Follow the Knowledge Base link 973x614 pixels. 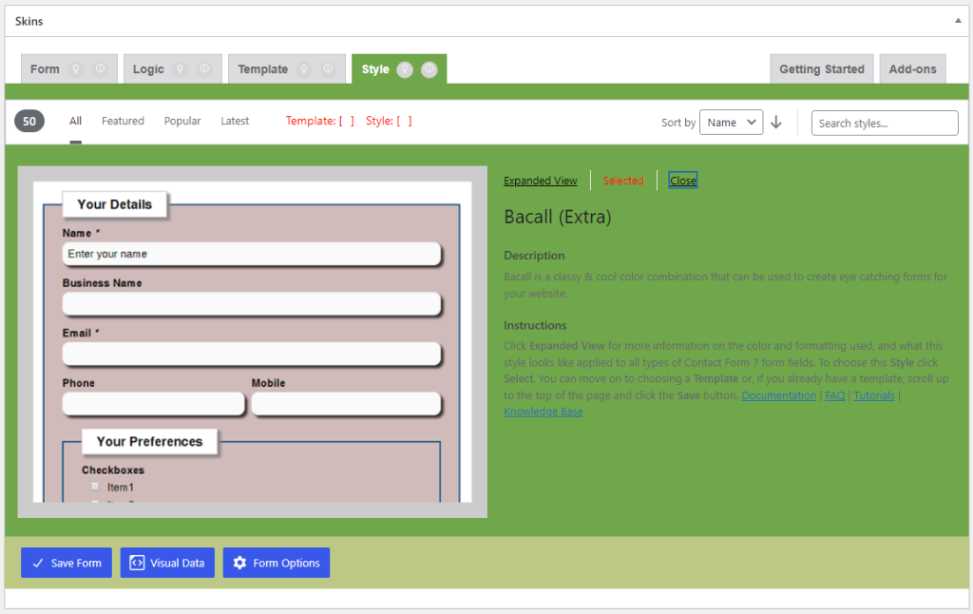(543, 413)
